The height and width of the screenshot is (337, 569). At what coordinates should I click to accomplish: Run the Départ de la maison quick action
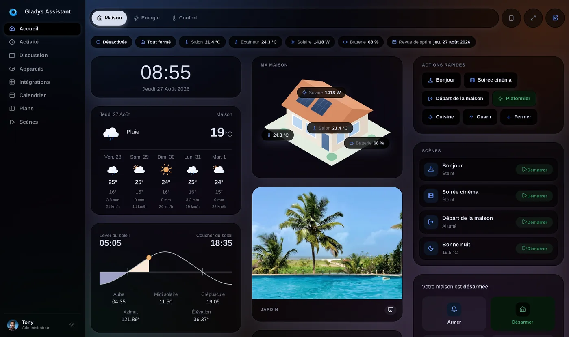(456, 99)
